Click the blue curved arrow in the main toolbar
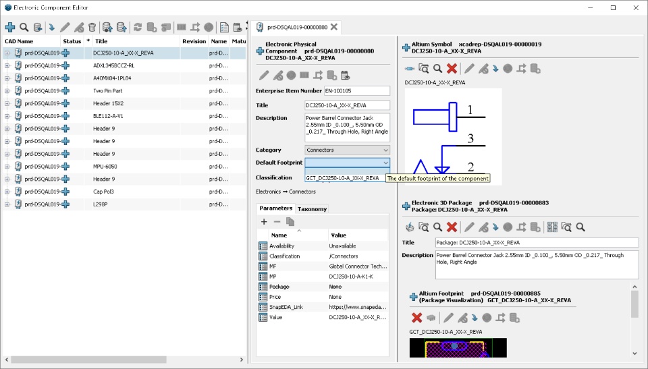The image size is (648, 369). click(51, 27)
